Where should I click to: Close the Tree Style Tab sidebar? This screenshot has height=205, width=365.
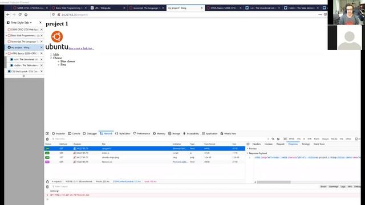(40, 23)
